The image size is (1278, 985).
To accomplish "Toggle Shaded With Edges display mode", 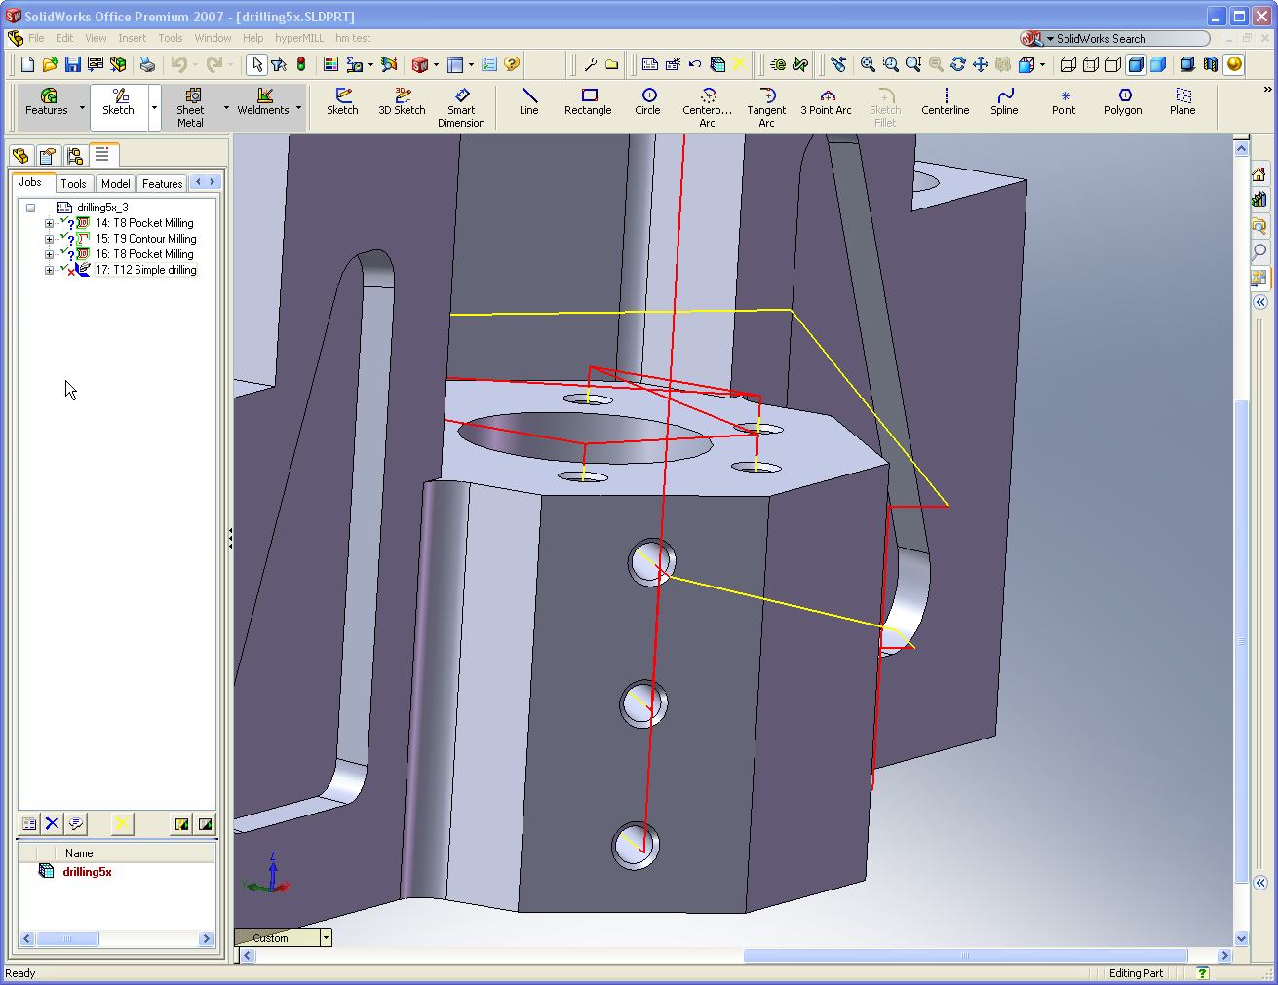I will (1136, 64).
